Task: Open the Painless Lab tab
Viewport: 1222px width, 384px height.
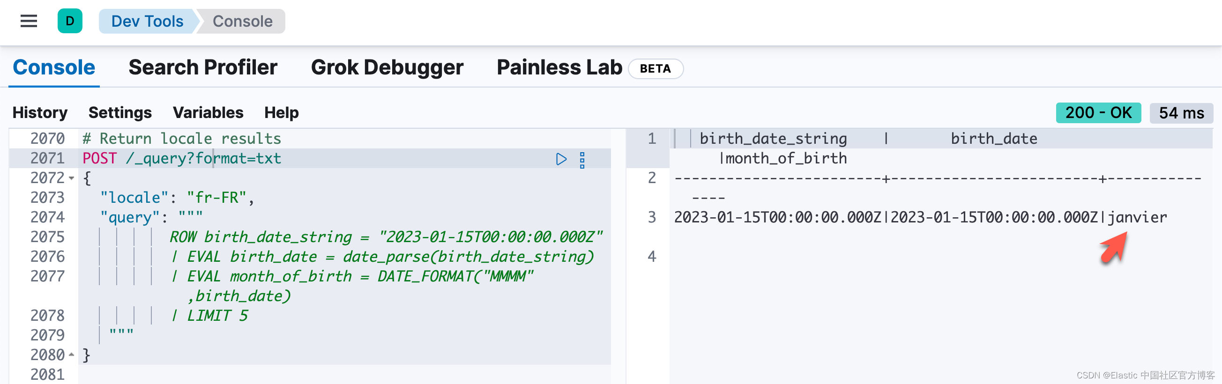Action: pos(559,67)
